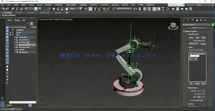Click the Align tool icon

coord(140,9)
